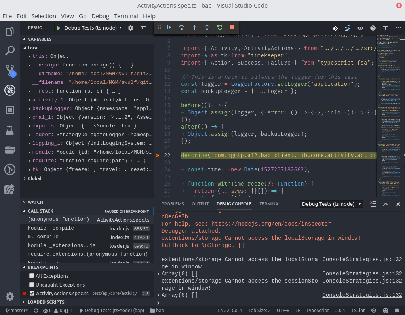Viewport: 405px width, 315px height.
Task: Open debug console icon in debug header
Action: pyautogui.click(x=143, y=28)
